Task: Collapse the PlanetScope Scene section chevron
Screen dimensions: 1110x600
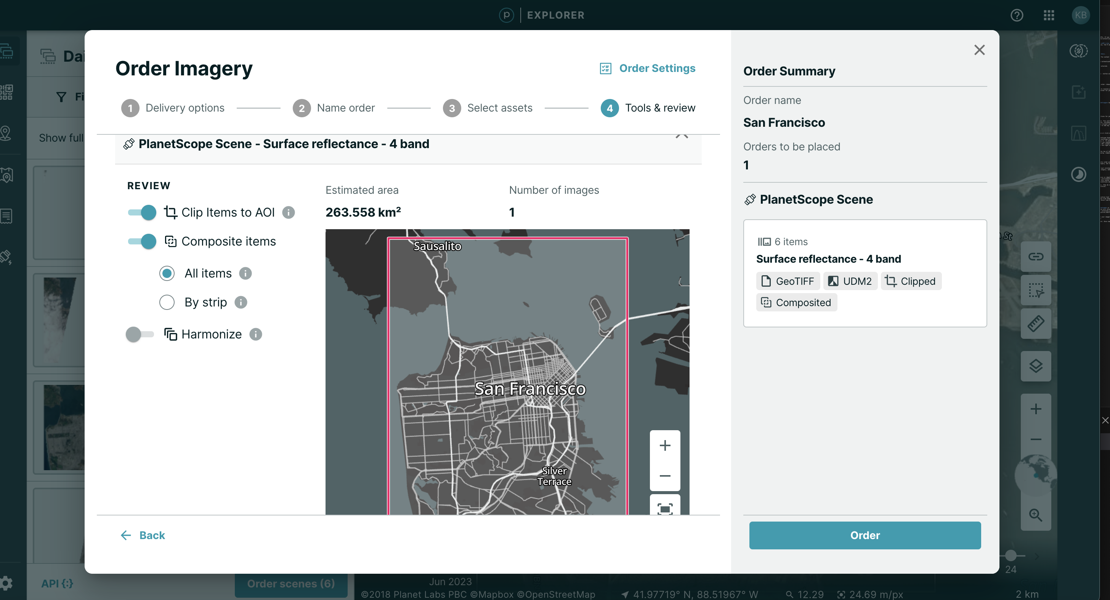Action: point(682,136)
